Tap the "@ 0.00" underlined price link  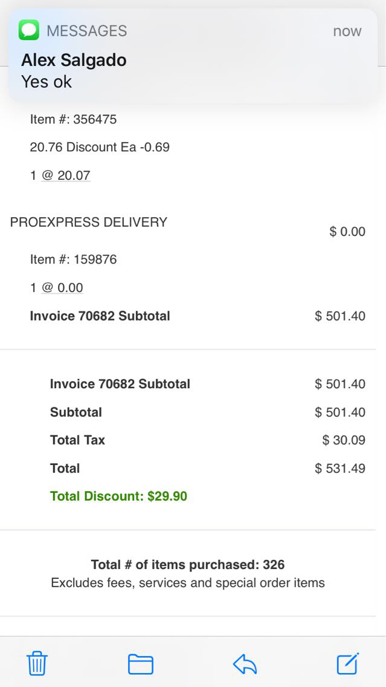coord(62,287)
